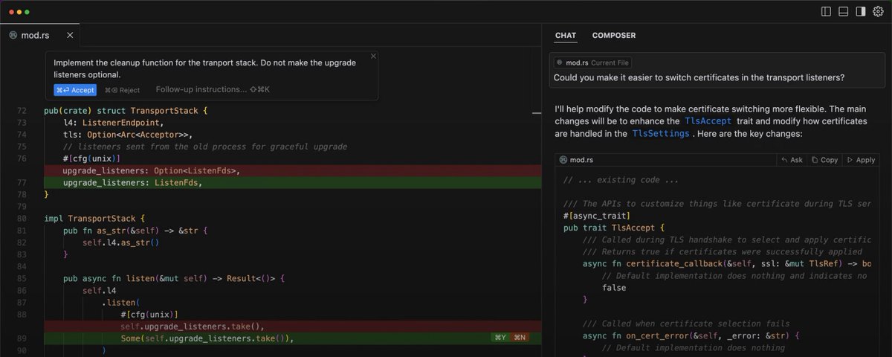Switch to the COMPOSER tab
Viewport: 892px width, 357px height.
point(614,35)
